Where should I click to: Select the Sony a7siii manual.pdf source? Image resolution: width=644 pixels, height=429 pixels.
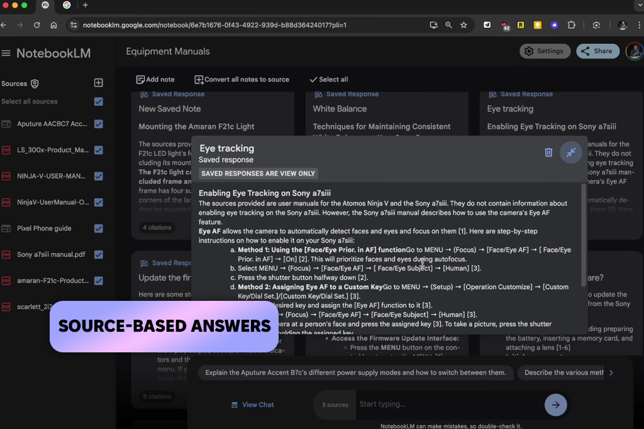point(52,254)
